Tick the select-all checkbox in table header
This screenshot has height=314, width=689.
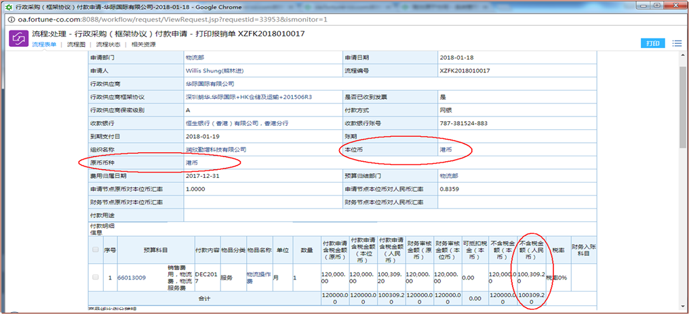click(96, 250)
